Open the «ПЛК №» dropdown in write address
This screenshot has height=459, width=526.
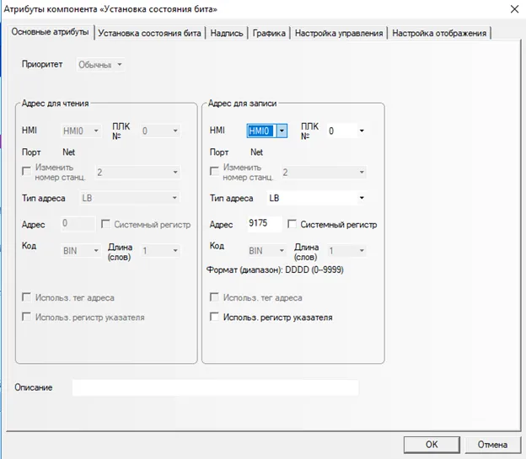[x=361, y=131]
